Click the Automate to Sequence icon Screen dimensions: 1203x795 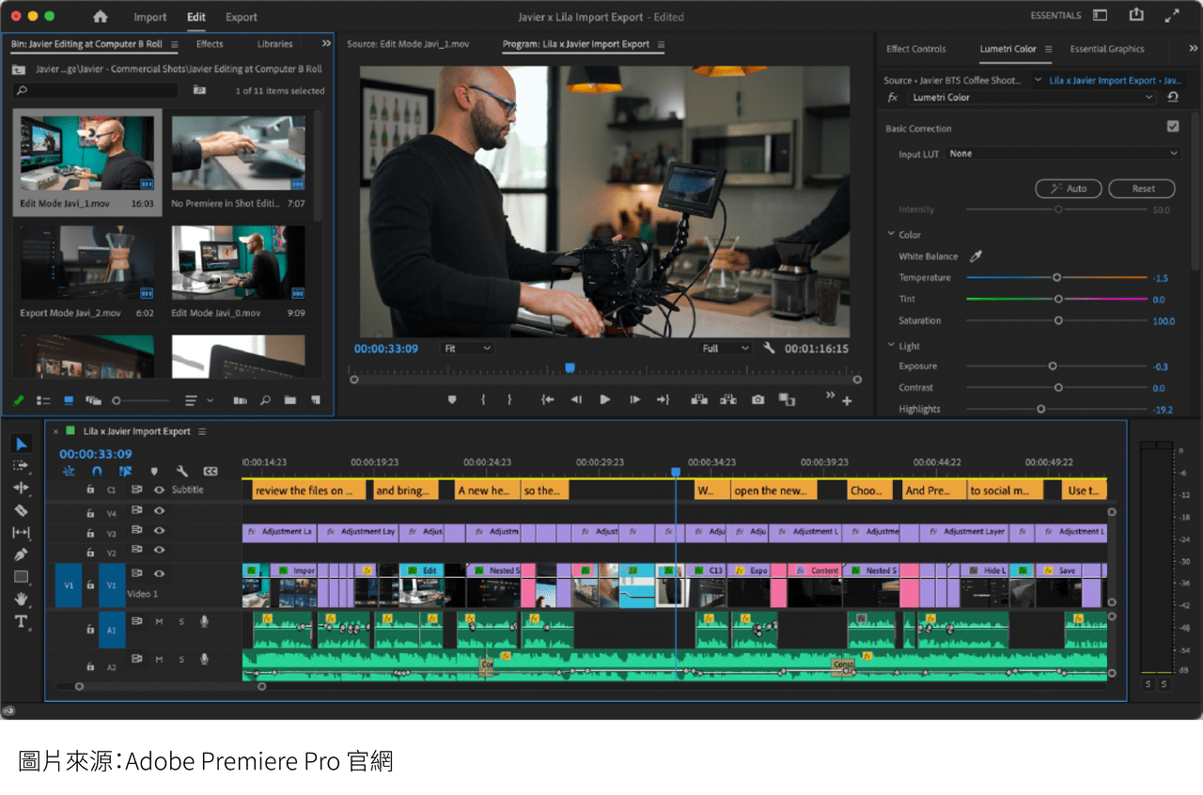[240, 400]
